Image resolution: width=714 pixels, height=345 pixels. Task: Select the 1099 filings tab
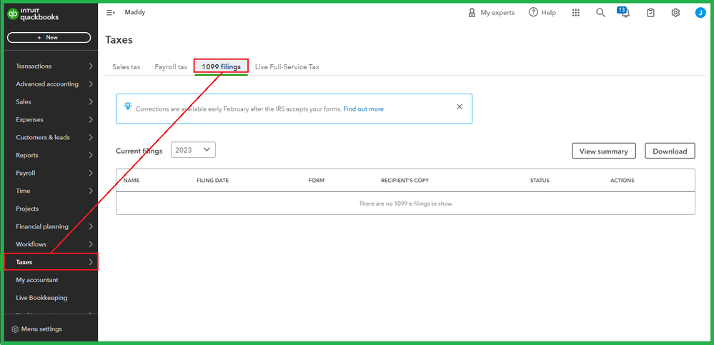pos(222,67)
